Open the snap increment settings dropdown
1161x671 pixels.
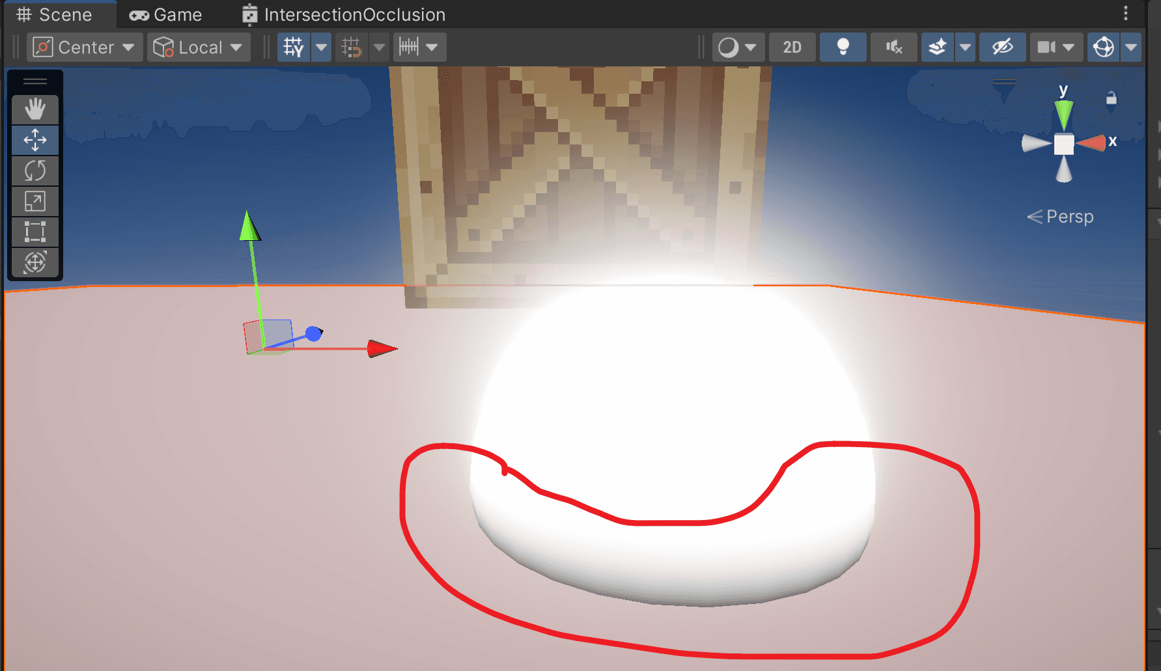pos(419,48)
